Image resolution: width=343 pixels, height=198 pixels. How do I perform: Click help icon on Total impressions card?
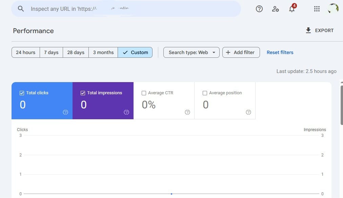126,113
